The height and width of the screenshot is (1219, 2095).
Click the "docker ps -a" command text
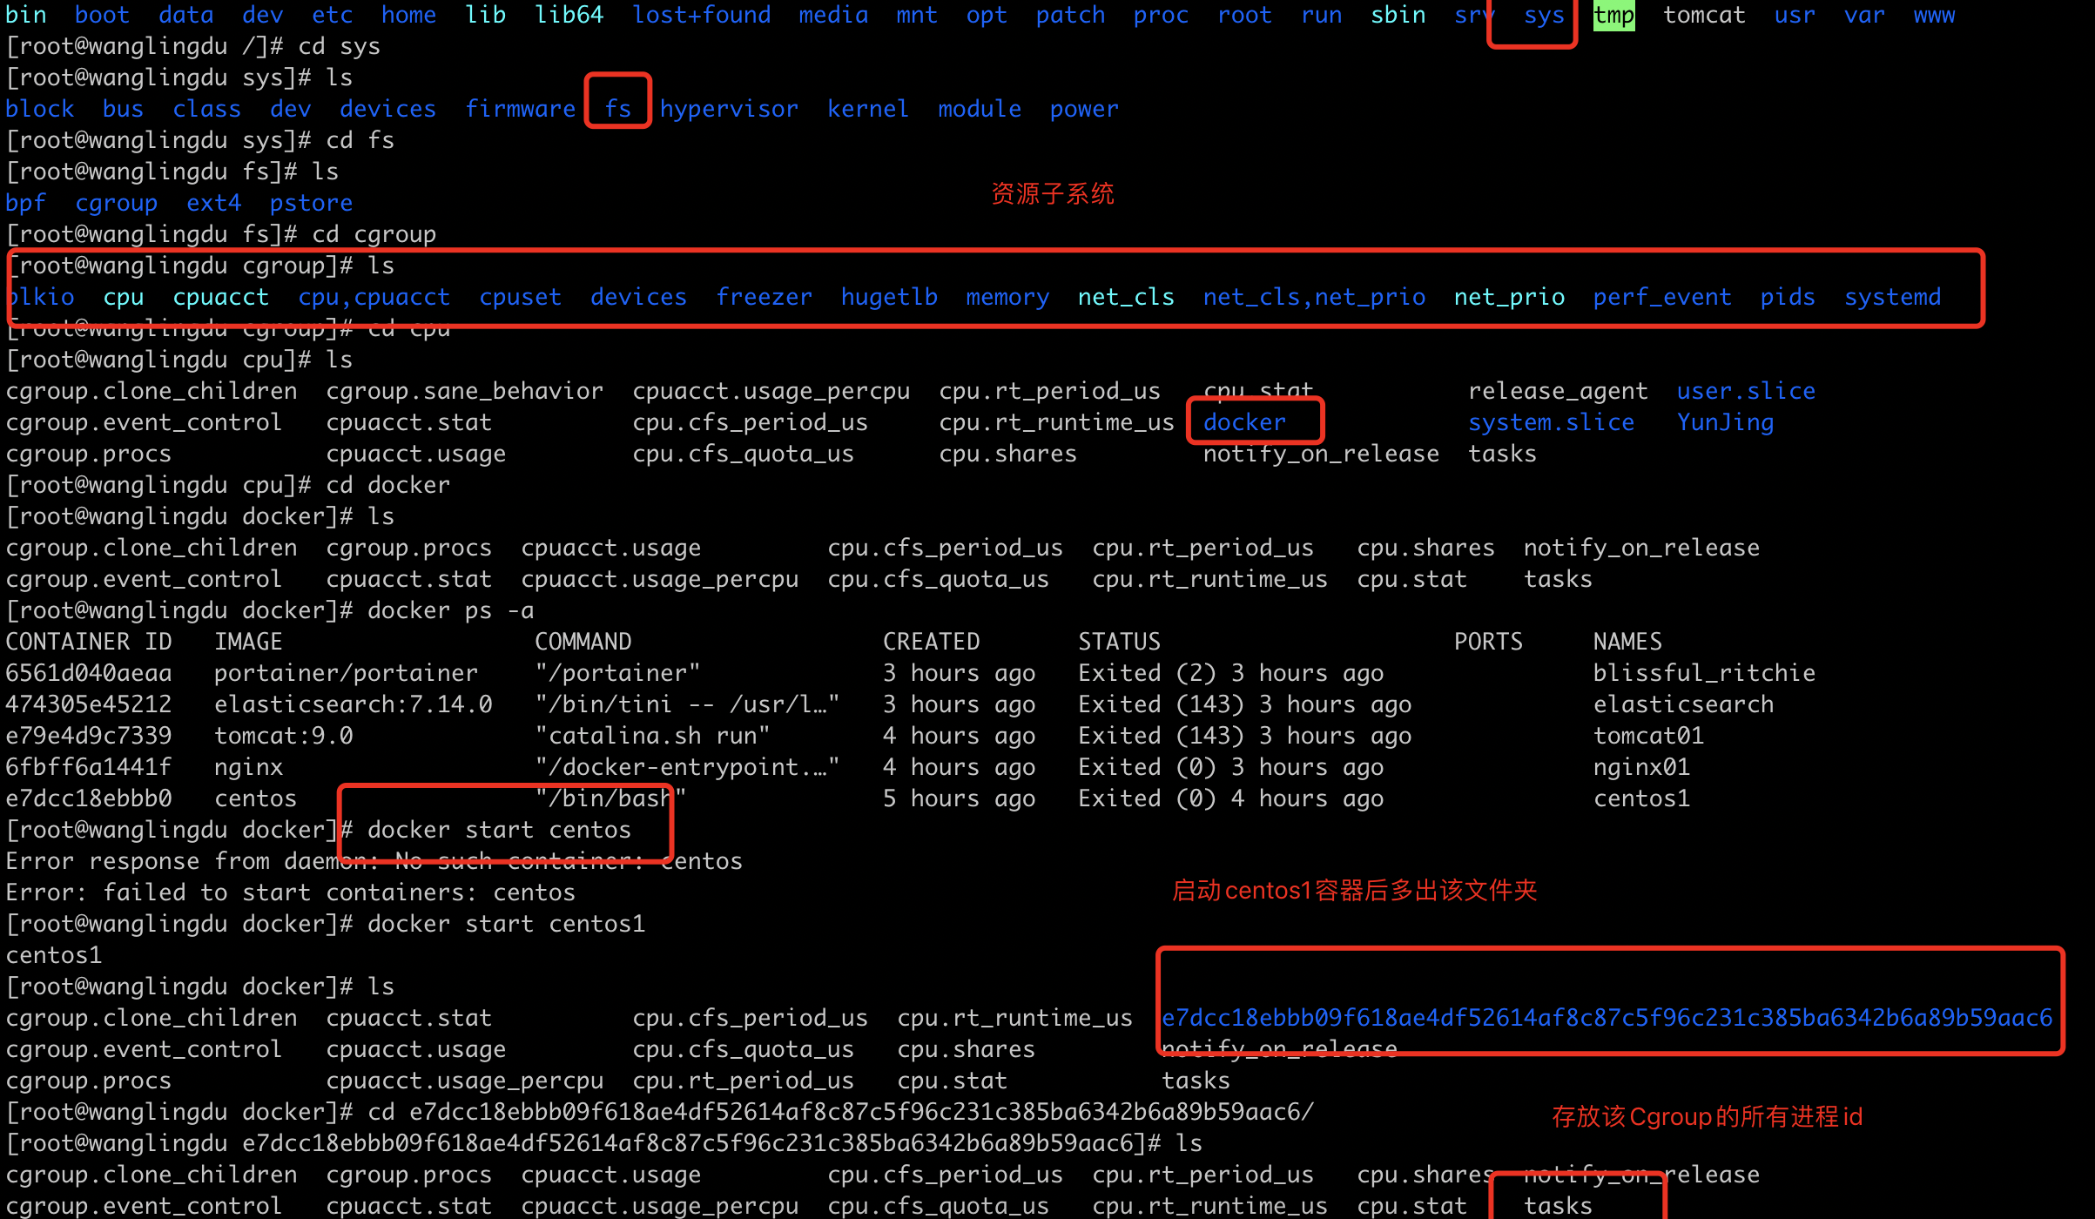(450, 610)
